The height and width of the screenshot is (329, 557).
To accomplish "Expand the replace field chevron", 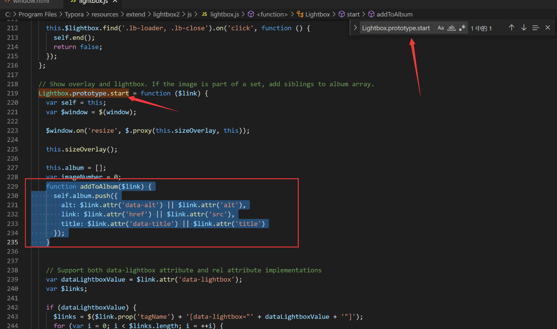I will [x=355, y=28].
